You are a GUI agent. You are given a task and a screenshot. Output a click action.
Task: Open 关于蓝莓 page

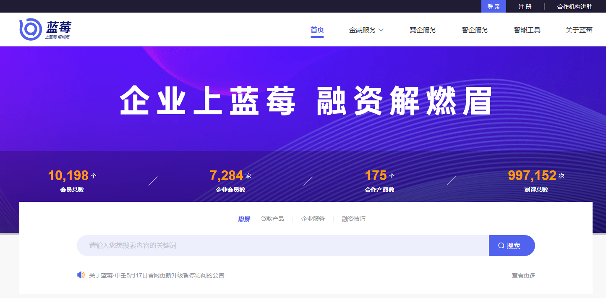click(579, 30)
